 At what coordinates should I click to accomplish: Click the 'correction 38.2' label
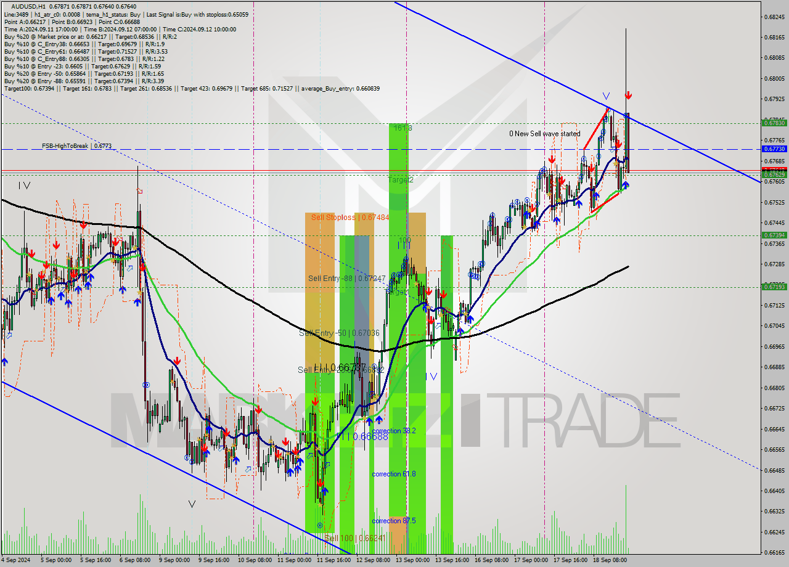click(394, 431)
